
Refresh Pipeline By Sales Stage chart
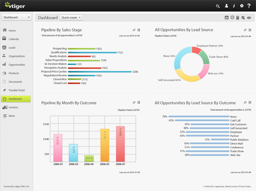coord(134,30)
